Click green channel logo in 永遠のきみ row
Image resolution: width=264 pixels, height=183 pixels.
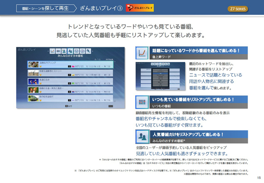click(73, 83)
